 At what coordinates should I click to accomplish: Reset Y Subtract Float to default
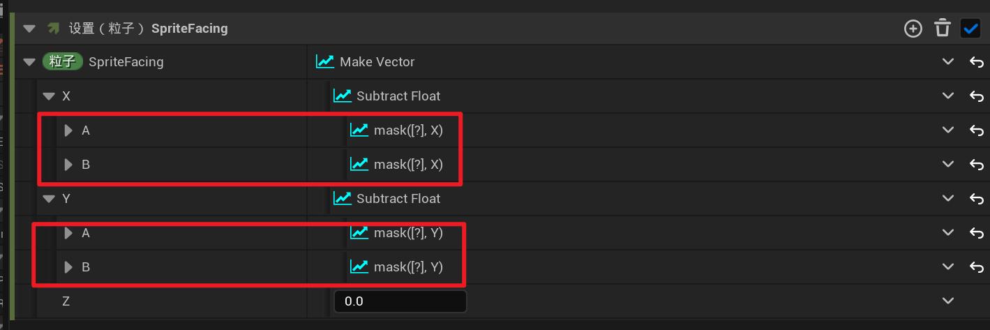click(x=976, y=199)
